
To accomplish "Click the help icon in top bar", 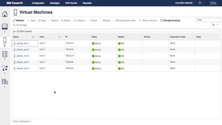I will click(x=200, y=3).
